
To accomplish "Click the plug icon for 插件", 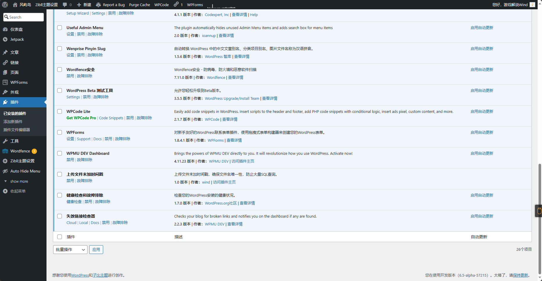I will click(x=5, y=102).
